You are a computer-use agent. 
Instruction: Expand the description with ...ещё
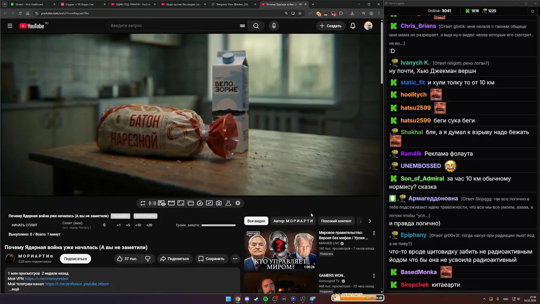click(14, 289)
